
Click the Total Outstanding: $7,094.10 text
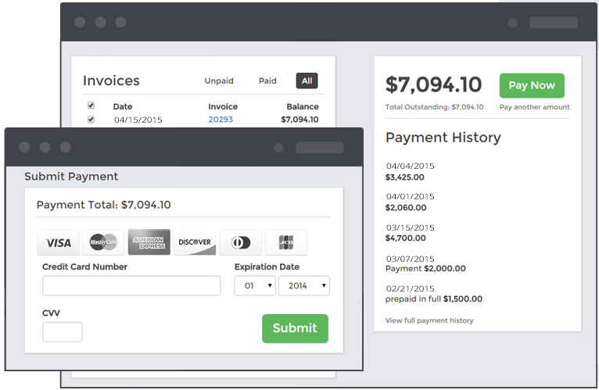(434, 107)
